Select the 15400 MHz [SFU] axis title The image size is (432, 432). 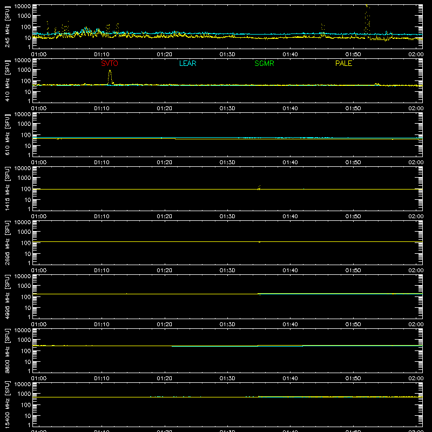point(8,404)
